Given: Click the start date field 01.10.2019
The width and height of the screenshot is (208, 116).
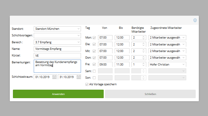Looking at the screenshot, I should pos(45,77).
